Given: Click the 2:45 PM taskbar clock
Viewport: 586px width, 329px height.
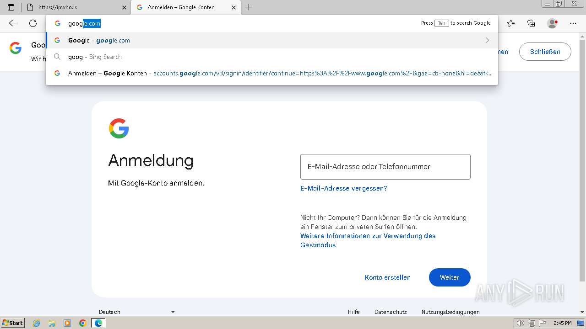Looking at the screenshot, I should (562, 323).
